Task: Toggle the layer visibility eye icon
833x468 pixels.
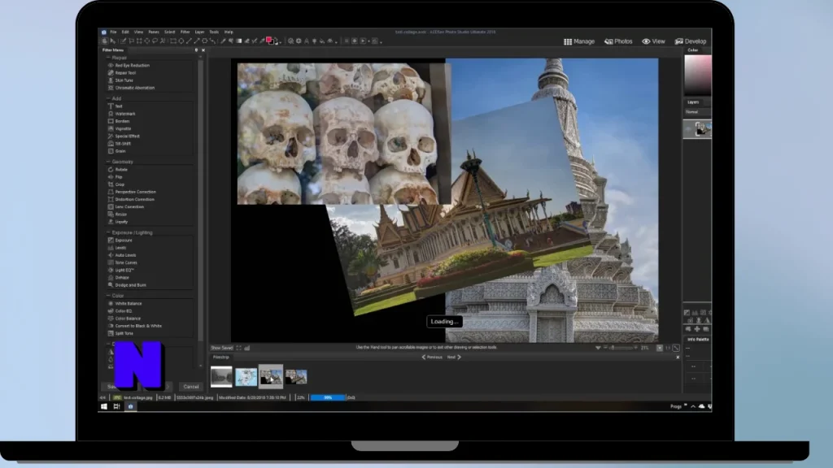Action: tap(688, 128)
